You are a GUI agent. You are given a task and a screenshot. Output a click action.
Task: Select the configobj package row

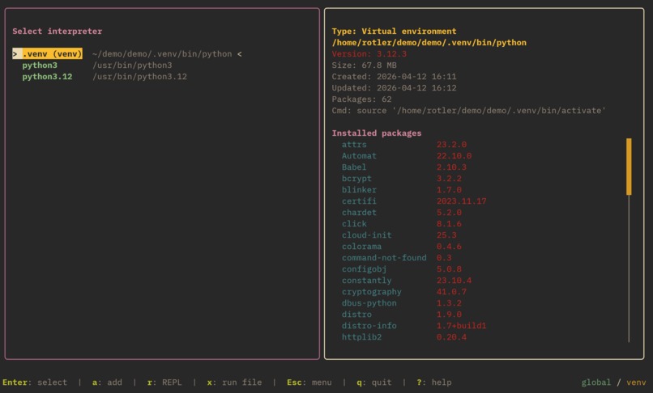402,269
